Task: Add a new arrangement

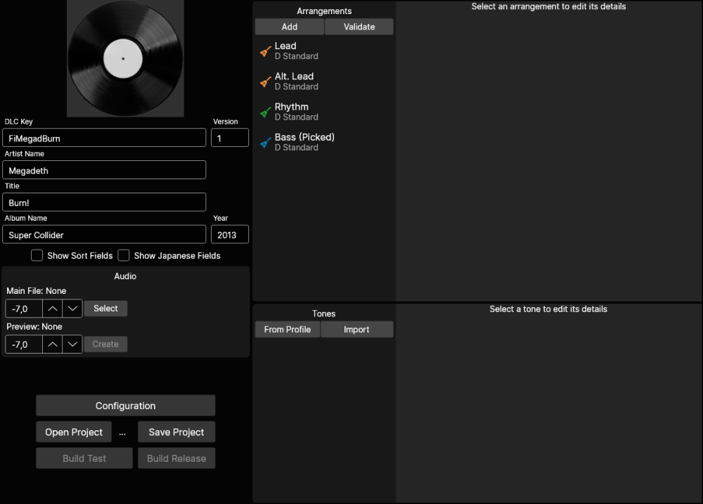Action: point(289,27)
